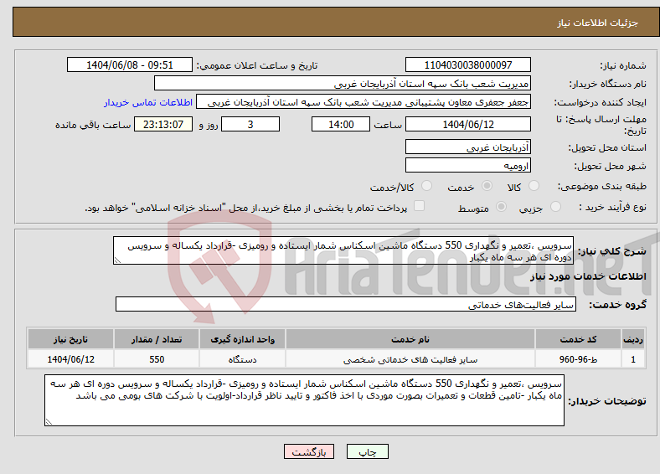
Task: Click service code cell ط-96-960
Action: [579, 359]
